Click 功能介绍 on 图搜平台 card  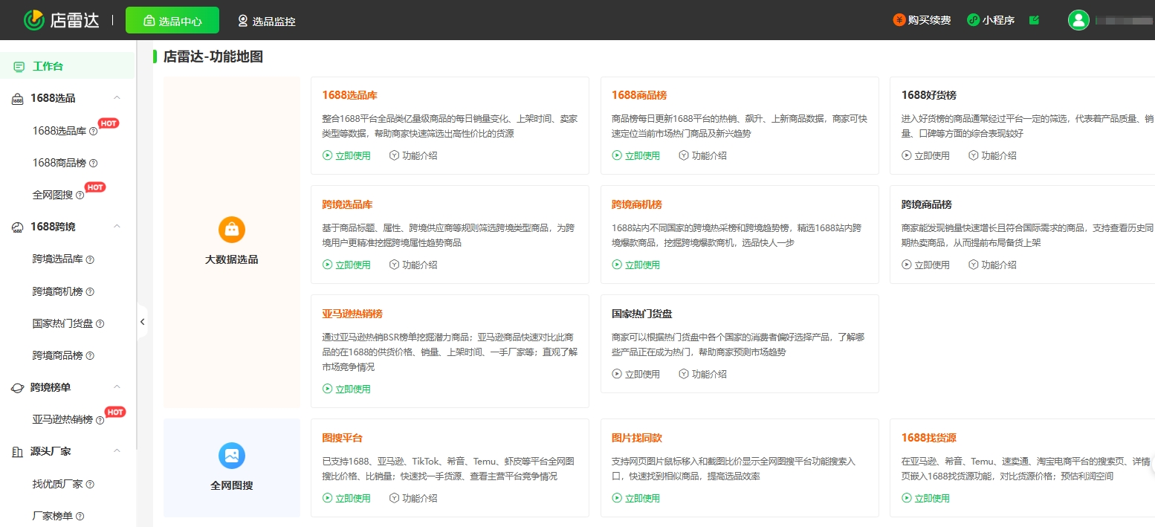[x=413, y=498]
